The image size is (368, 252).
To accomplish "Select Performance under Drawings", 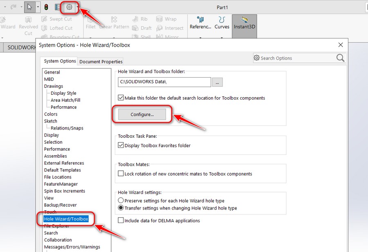I will click(x=64, y=107).
